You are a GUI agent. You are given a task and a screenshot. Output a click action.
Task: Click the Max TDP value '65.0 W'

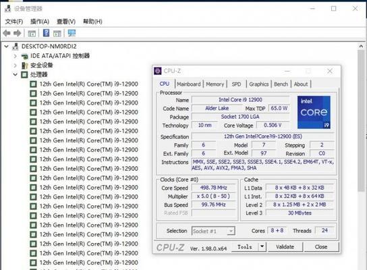(279, 108)
